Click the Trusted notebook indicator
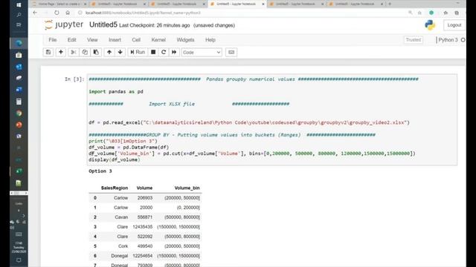476x267 pixels. tap(414, 39)
